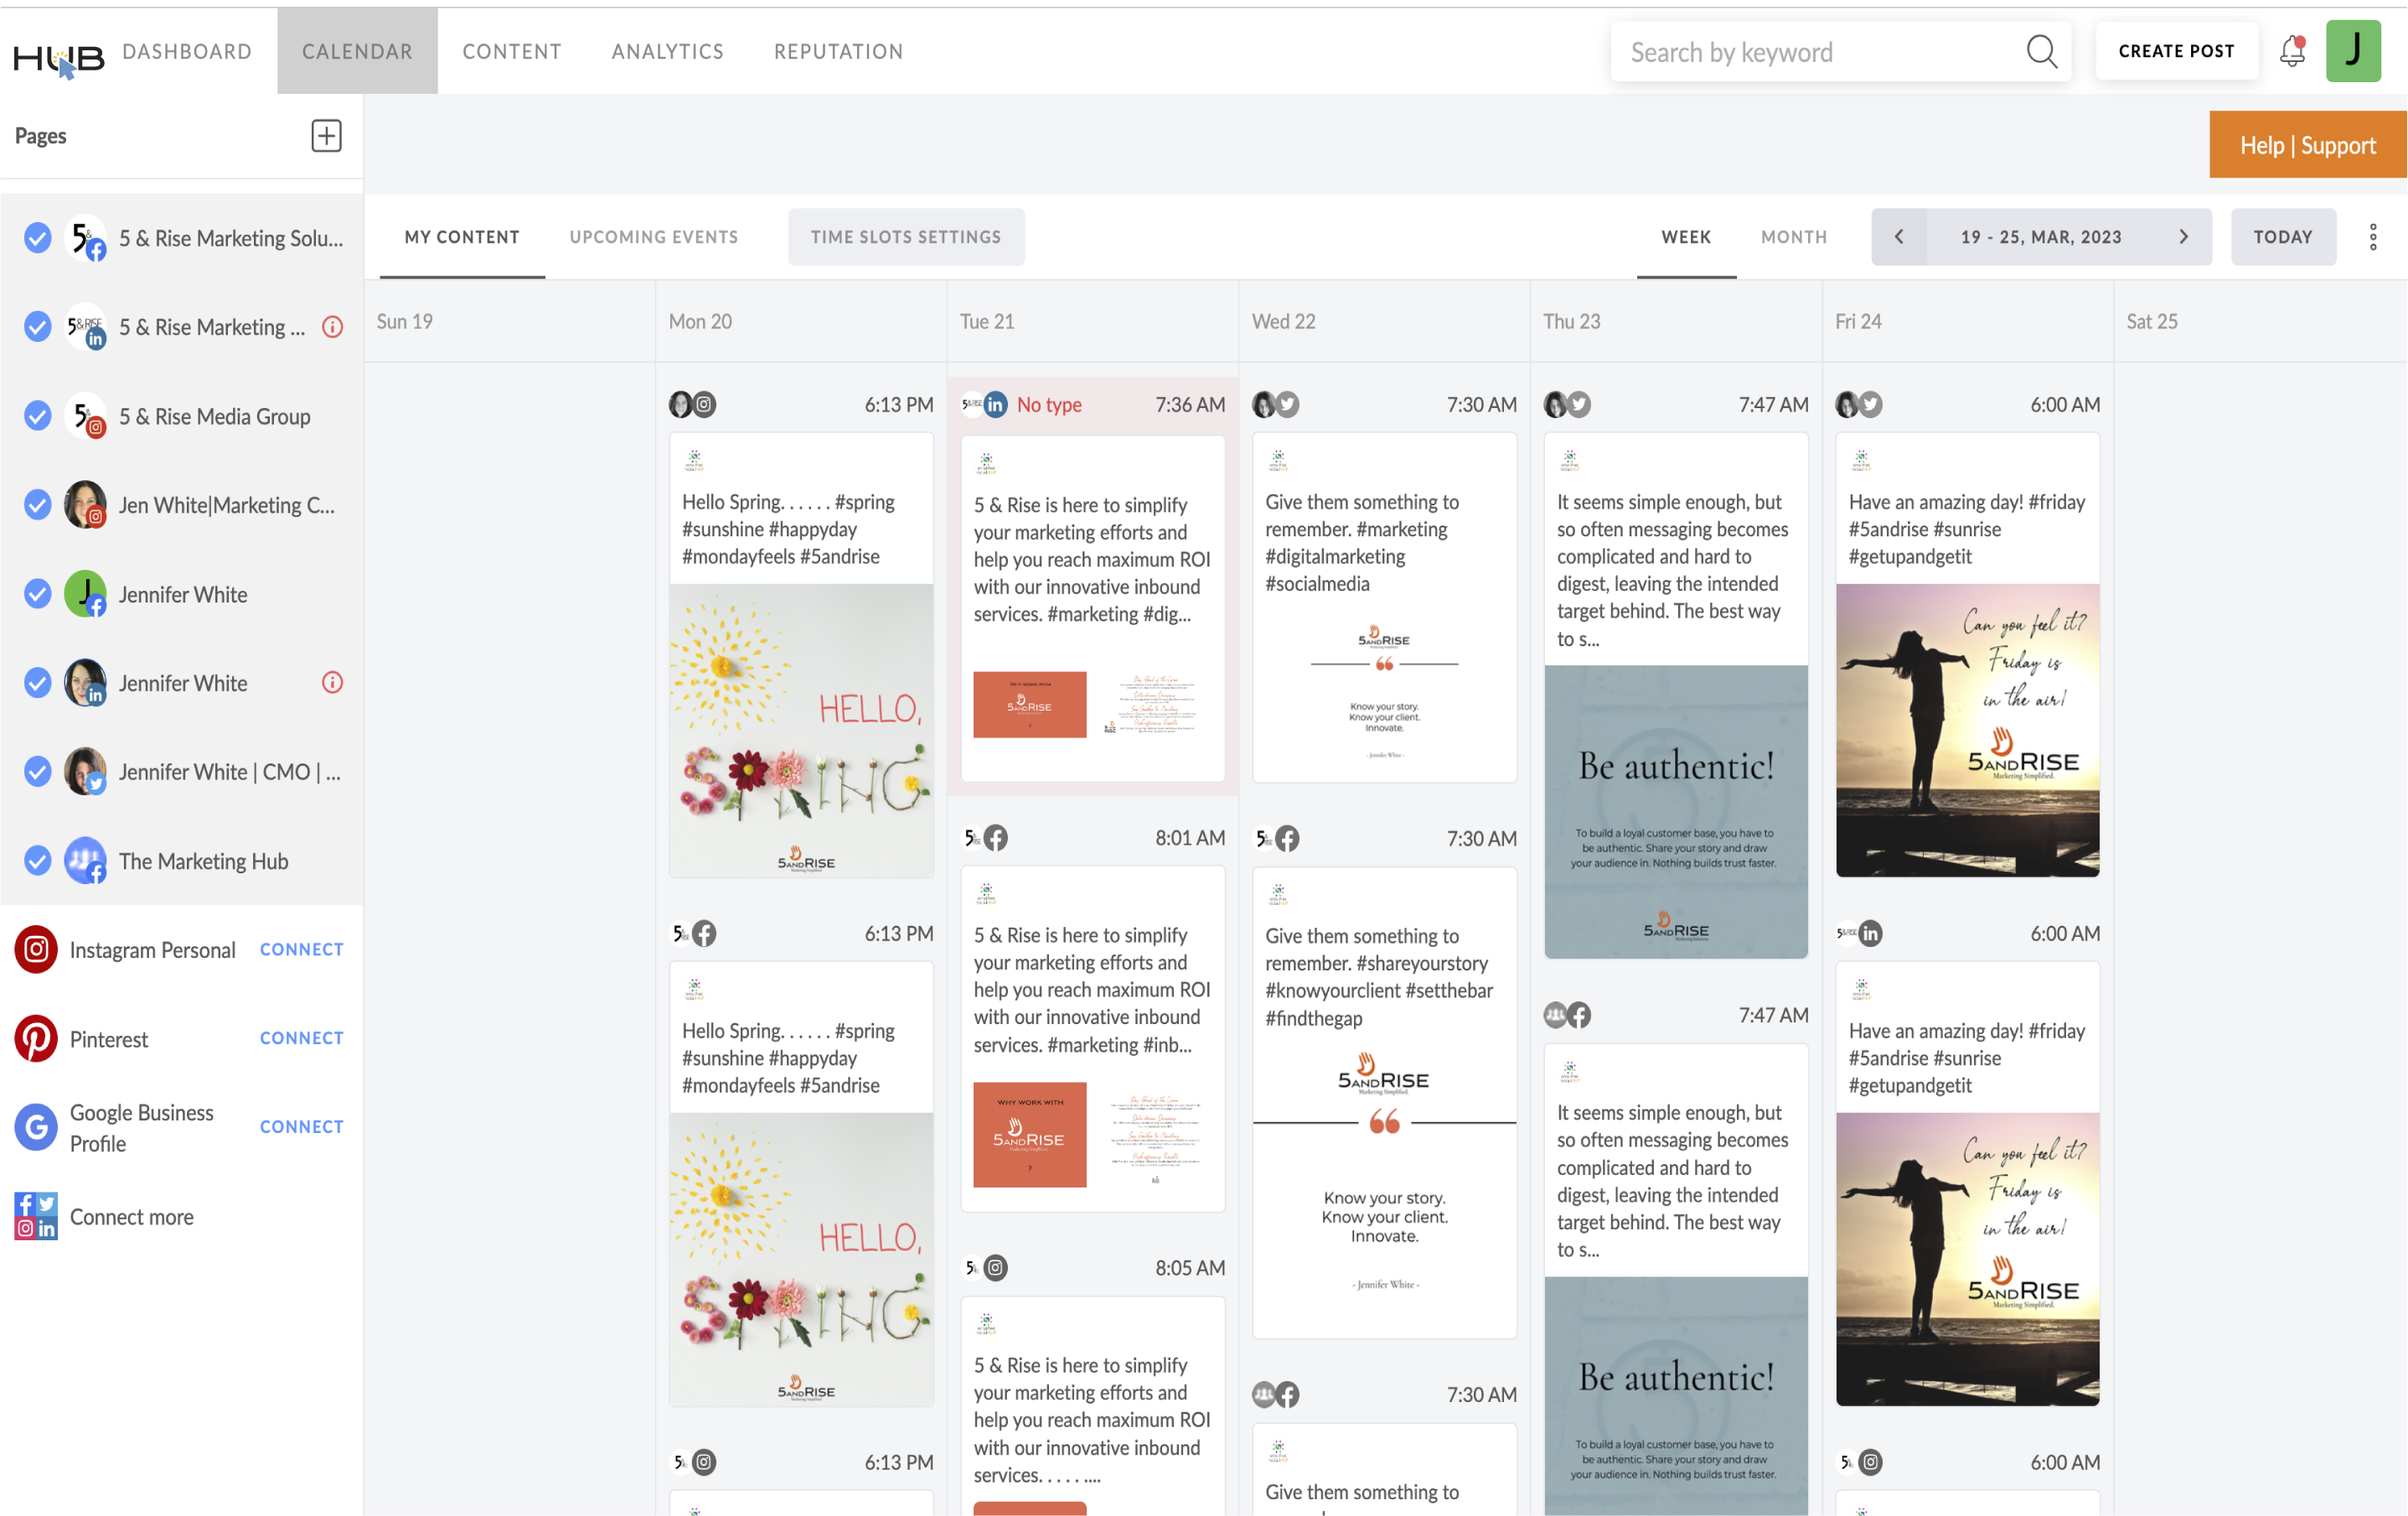Click LinkedIn icon on Tuesday 7:36 AM post
This screenshot has height=1516, width=2408.
pos(995,405)
